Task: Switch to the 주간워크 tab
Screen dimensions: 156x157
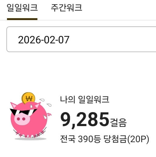Action: click(x=66, y=8)
